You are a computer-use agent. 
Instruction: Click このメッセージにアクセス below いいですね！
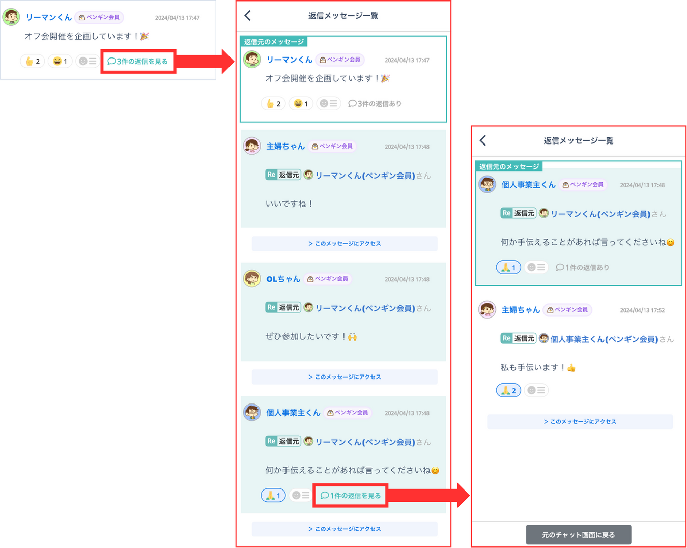pyautogui.click(x=345, y=244)
